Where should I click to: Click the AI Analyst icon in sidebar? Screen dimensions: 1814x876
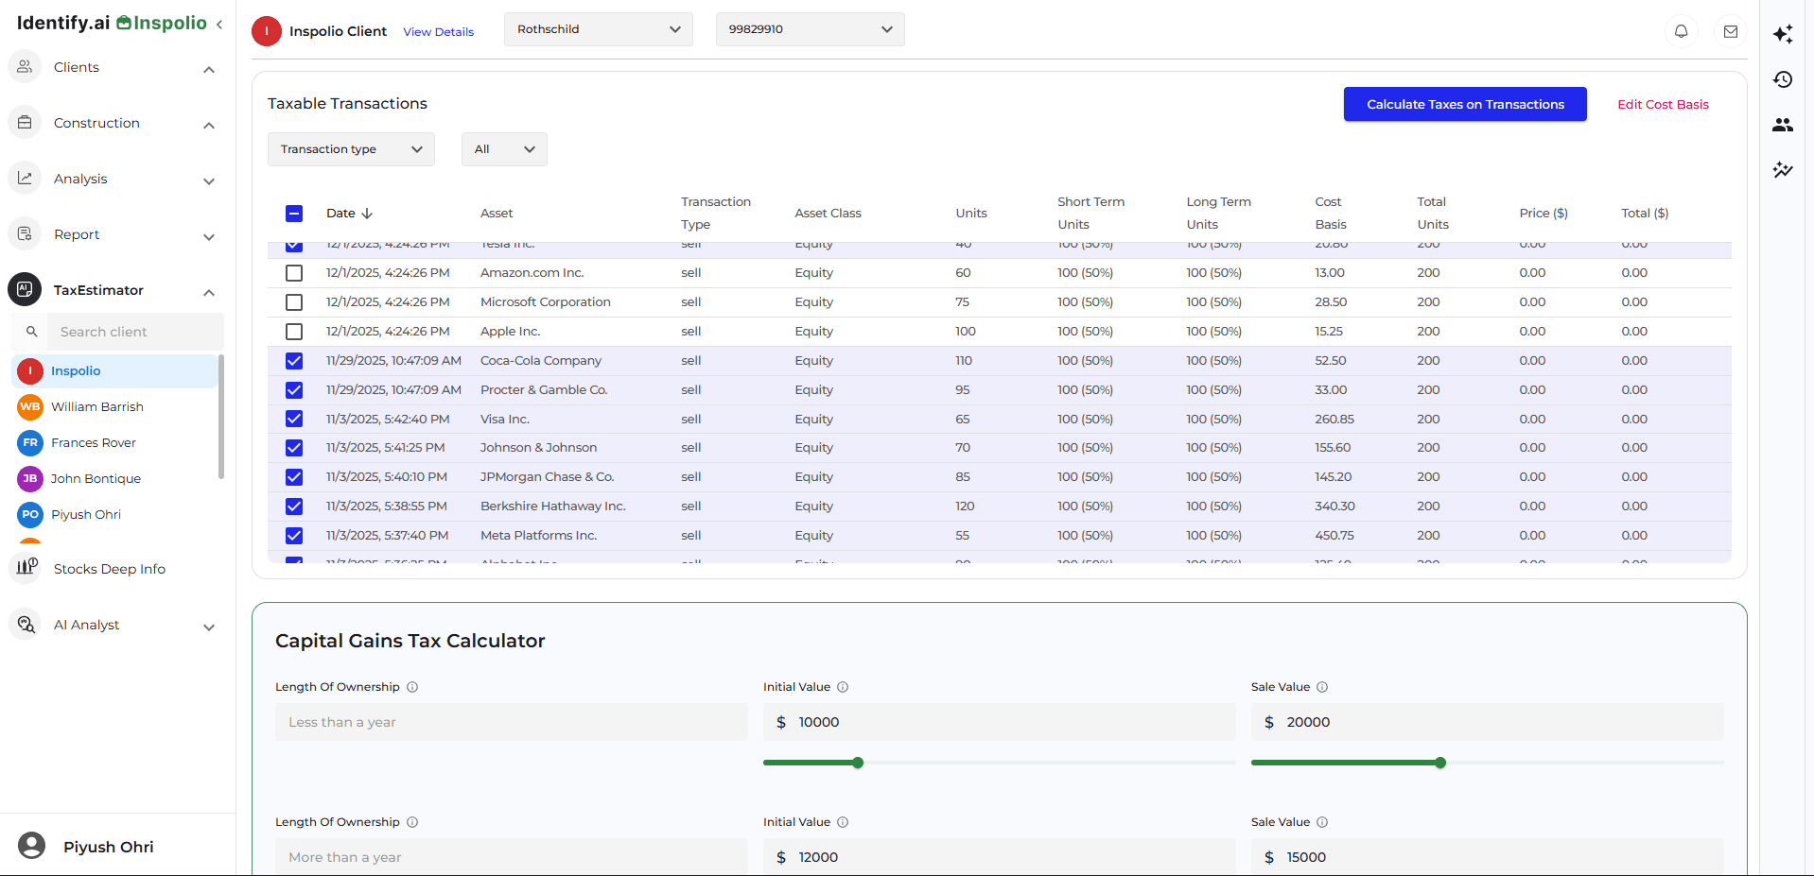pos(25,624)
